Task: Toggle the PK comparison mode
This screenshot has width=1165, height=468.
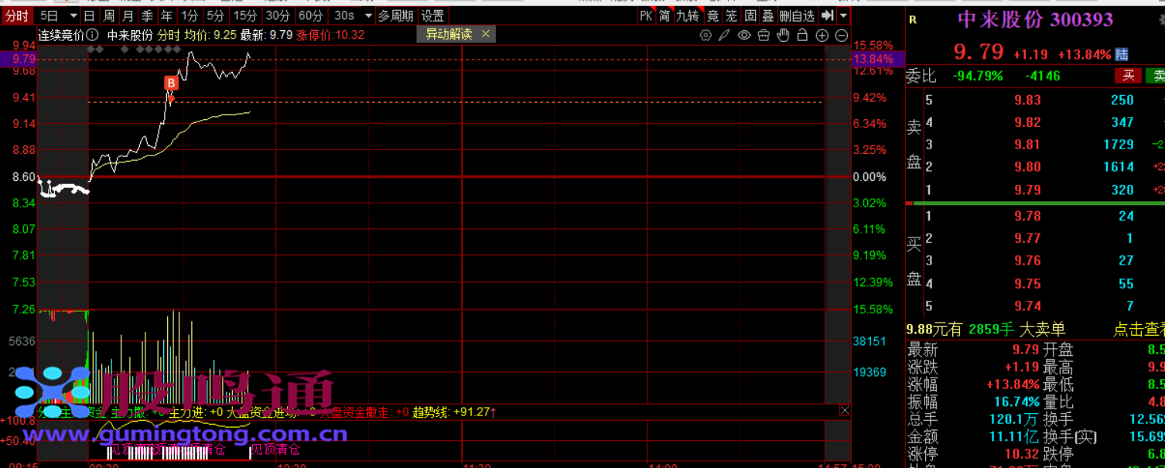Action: click(x=646, y=15)
